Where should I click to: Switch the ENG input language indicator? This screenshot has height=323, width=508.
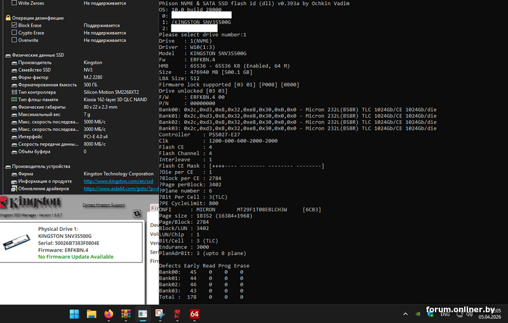click(x=445, y=313)
